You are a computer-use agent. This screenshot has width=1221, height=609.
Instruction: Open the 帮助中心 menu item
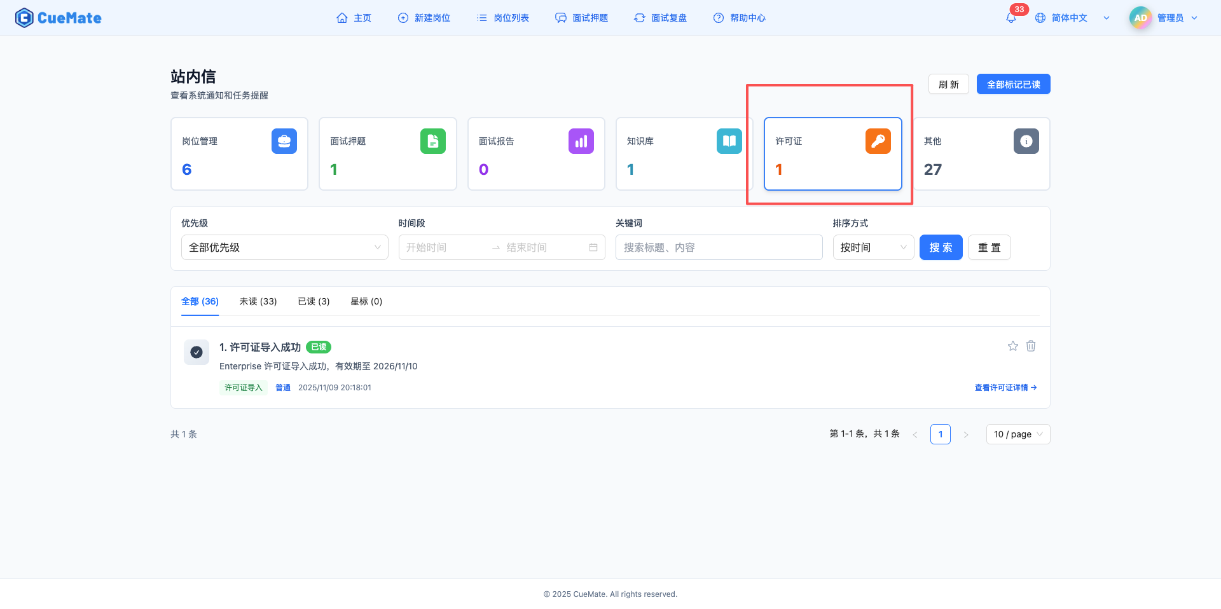point(740,17)
